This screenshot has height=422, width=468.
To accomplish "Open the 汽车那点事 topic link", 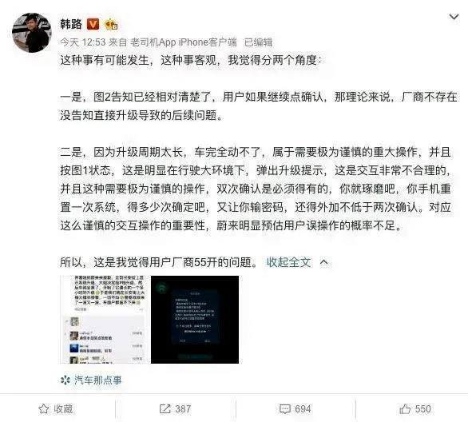I will (98, 380).
